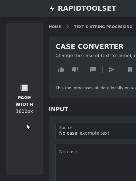Open Text & String Processing breadcrumb

coord(103,27)
